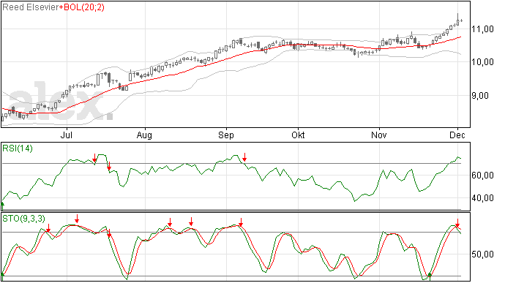Click the 50,00 stochastic axis value
This screenshot has width=505, height=283.
point(482,254)
